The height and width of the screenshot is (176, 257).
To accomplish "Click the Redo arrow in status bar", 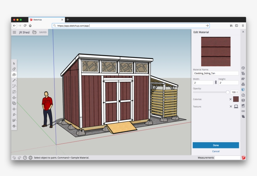I will pos(19,157).
